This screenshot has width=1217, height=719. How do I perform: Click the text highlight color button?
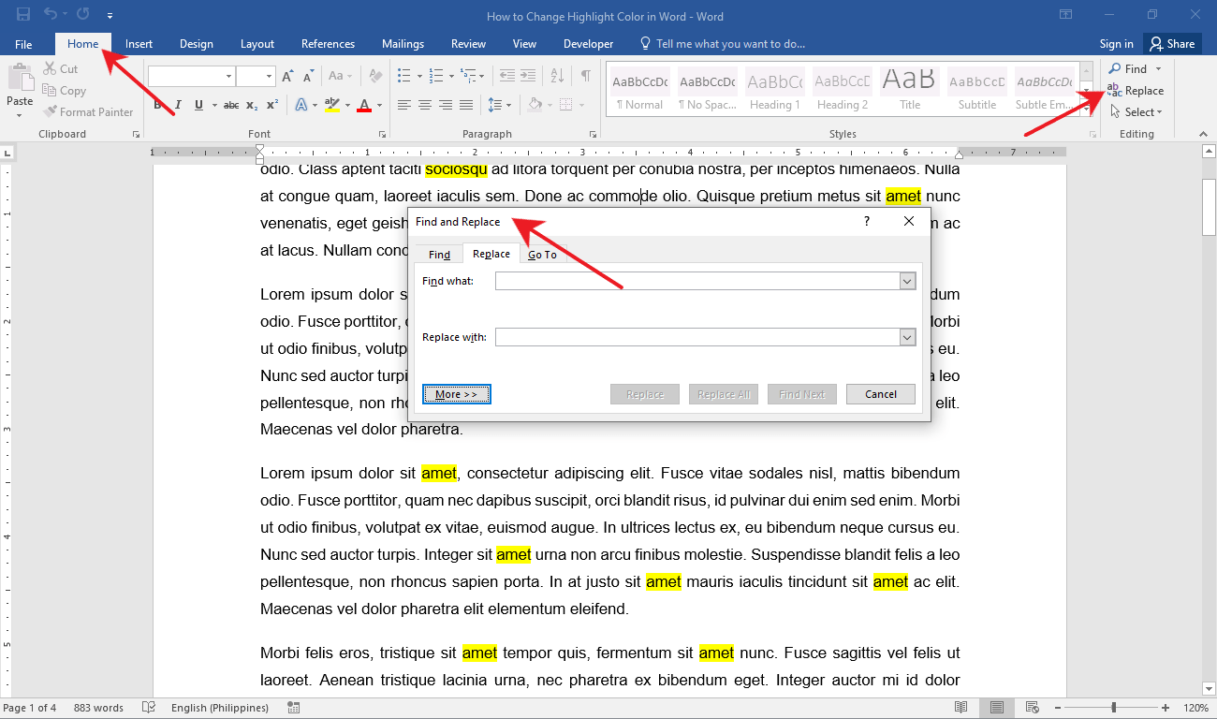[332, 105]
